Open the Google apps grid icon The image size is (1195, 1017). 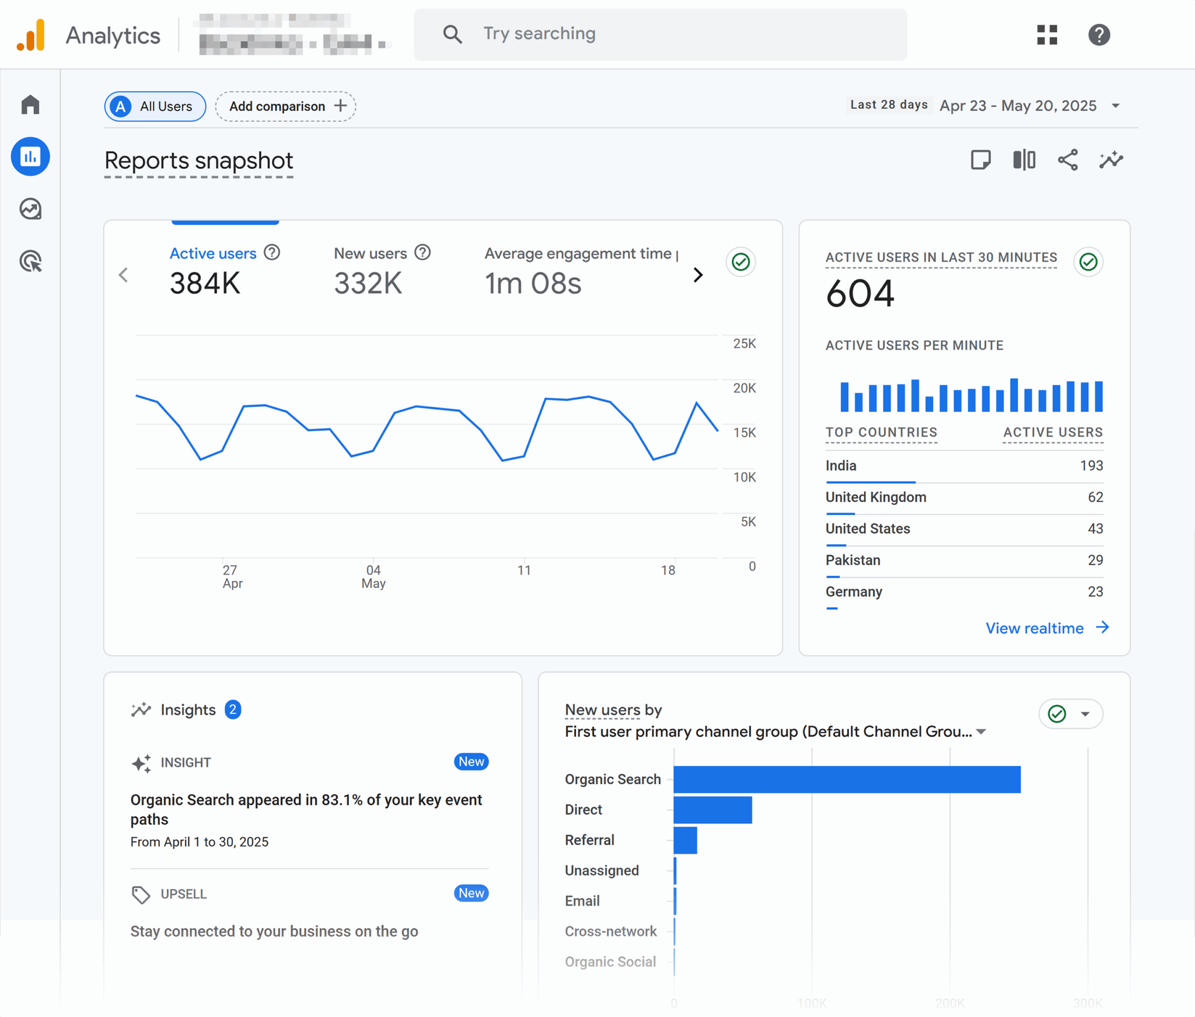(x=1047, y=34)
